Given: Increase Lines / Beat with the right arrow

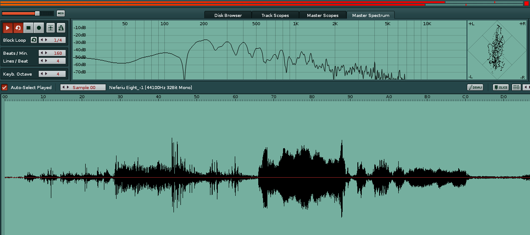Looking at the screenshot, I should click(x=46, y=61).
